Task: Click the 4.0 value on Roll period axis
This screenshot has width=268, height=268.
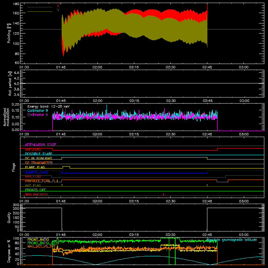Action: (x=16, y=84)
